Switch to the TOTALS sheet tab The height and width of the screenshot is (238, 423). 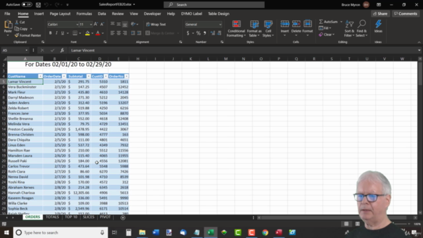tap(52, 217)
